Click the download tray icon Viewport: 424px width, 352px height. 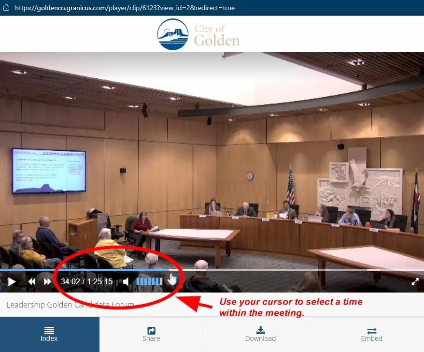point(260,330)
